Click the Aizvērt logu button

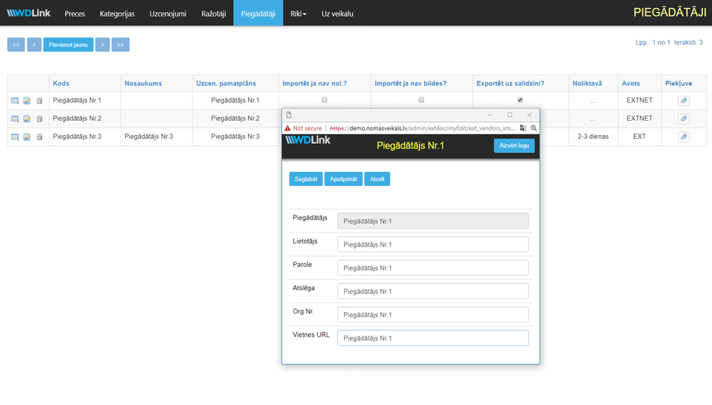514,146
